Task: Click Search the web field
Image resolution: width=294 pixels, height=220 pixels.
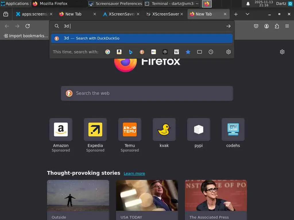Action: click(x=147, y=93)
